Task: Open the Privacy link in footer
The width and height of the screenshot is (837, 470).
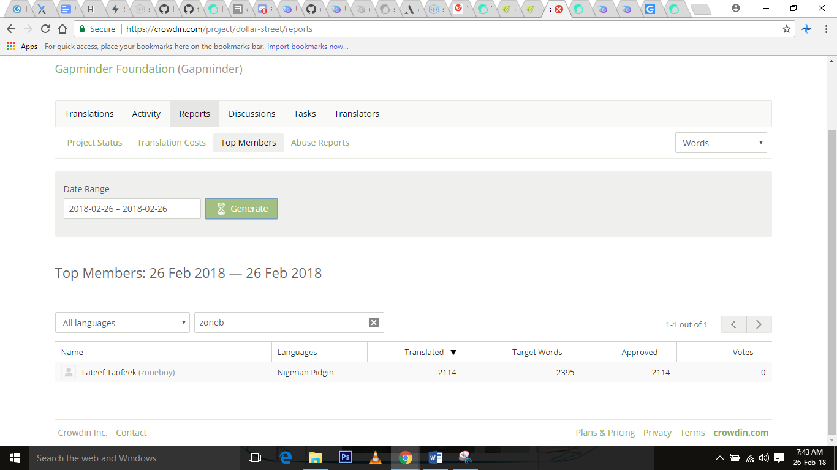Action: [657, 433]
